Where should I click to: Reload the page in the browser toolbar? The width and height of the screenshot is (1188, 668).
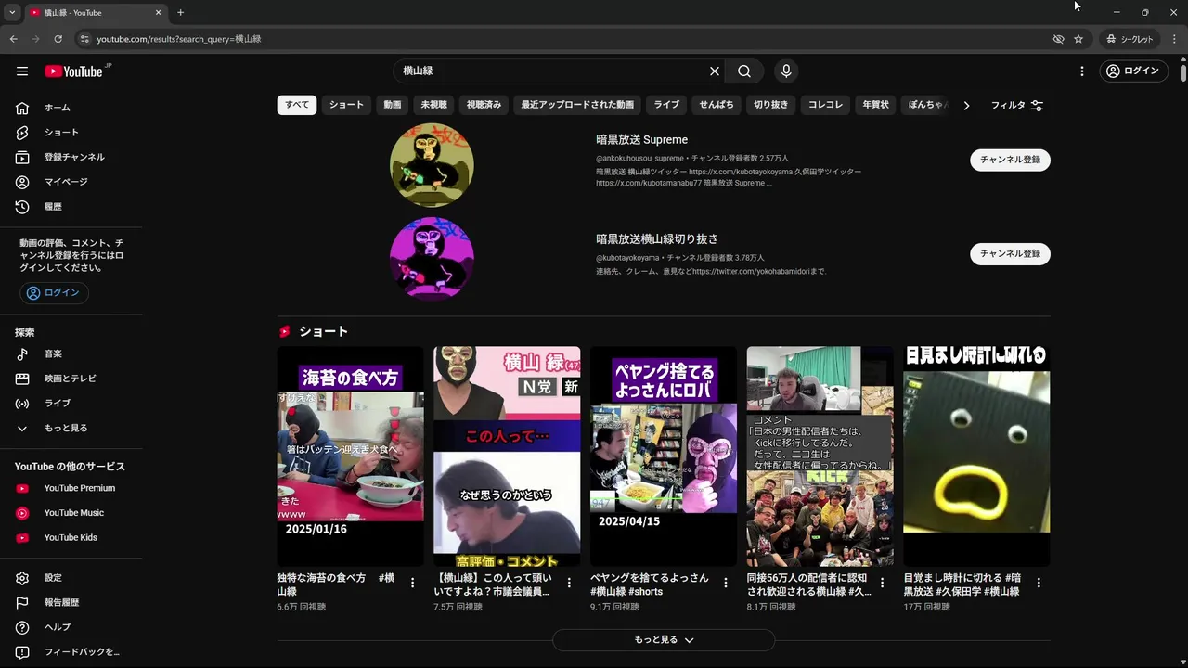pos(58,39)
